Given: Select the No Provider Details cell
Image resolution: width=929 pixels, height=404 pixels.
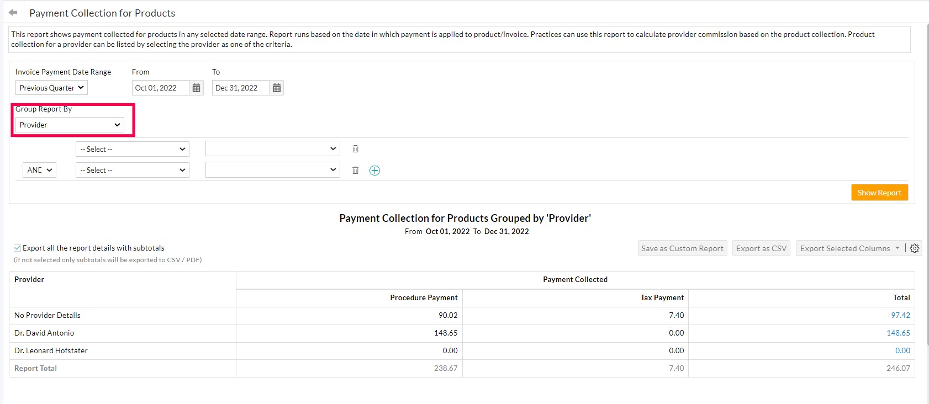Looking at the screenshot, I should coord(123,315).
